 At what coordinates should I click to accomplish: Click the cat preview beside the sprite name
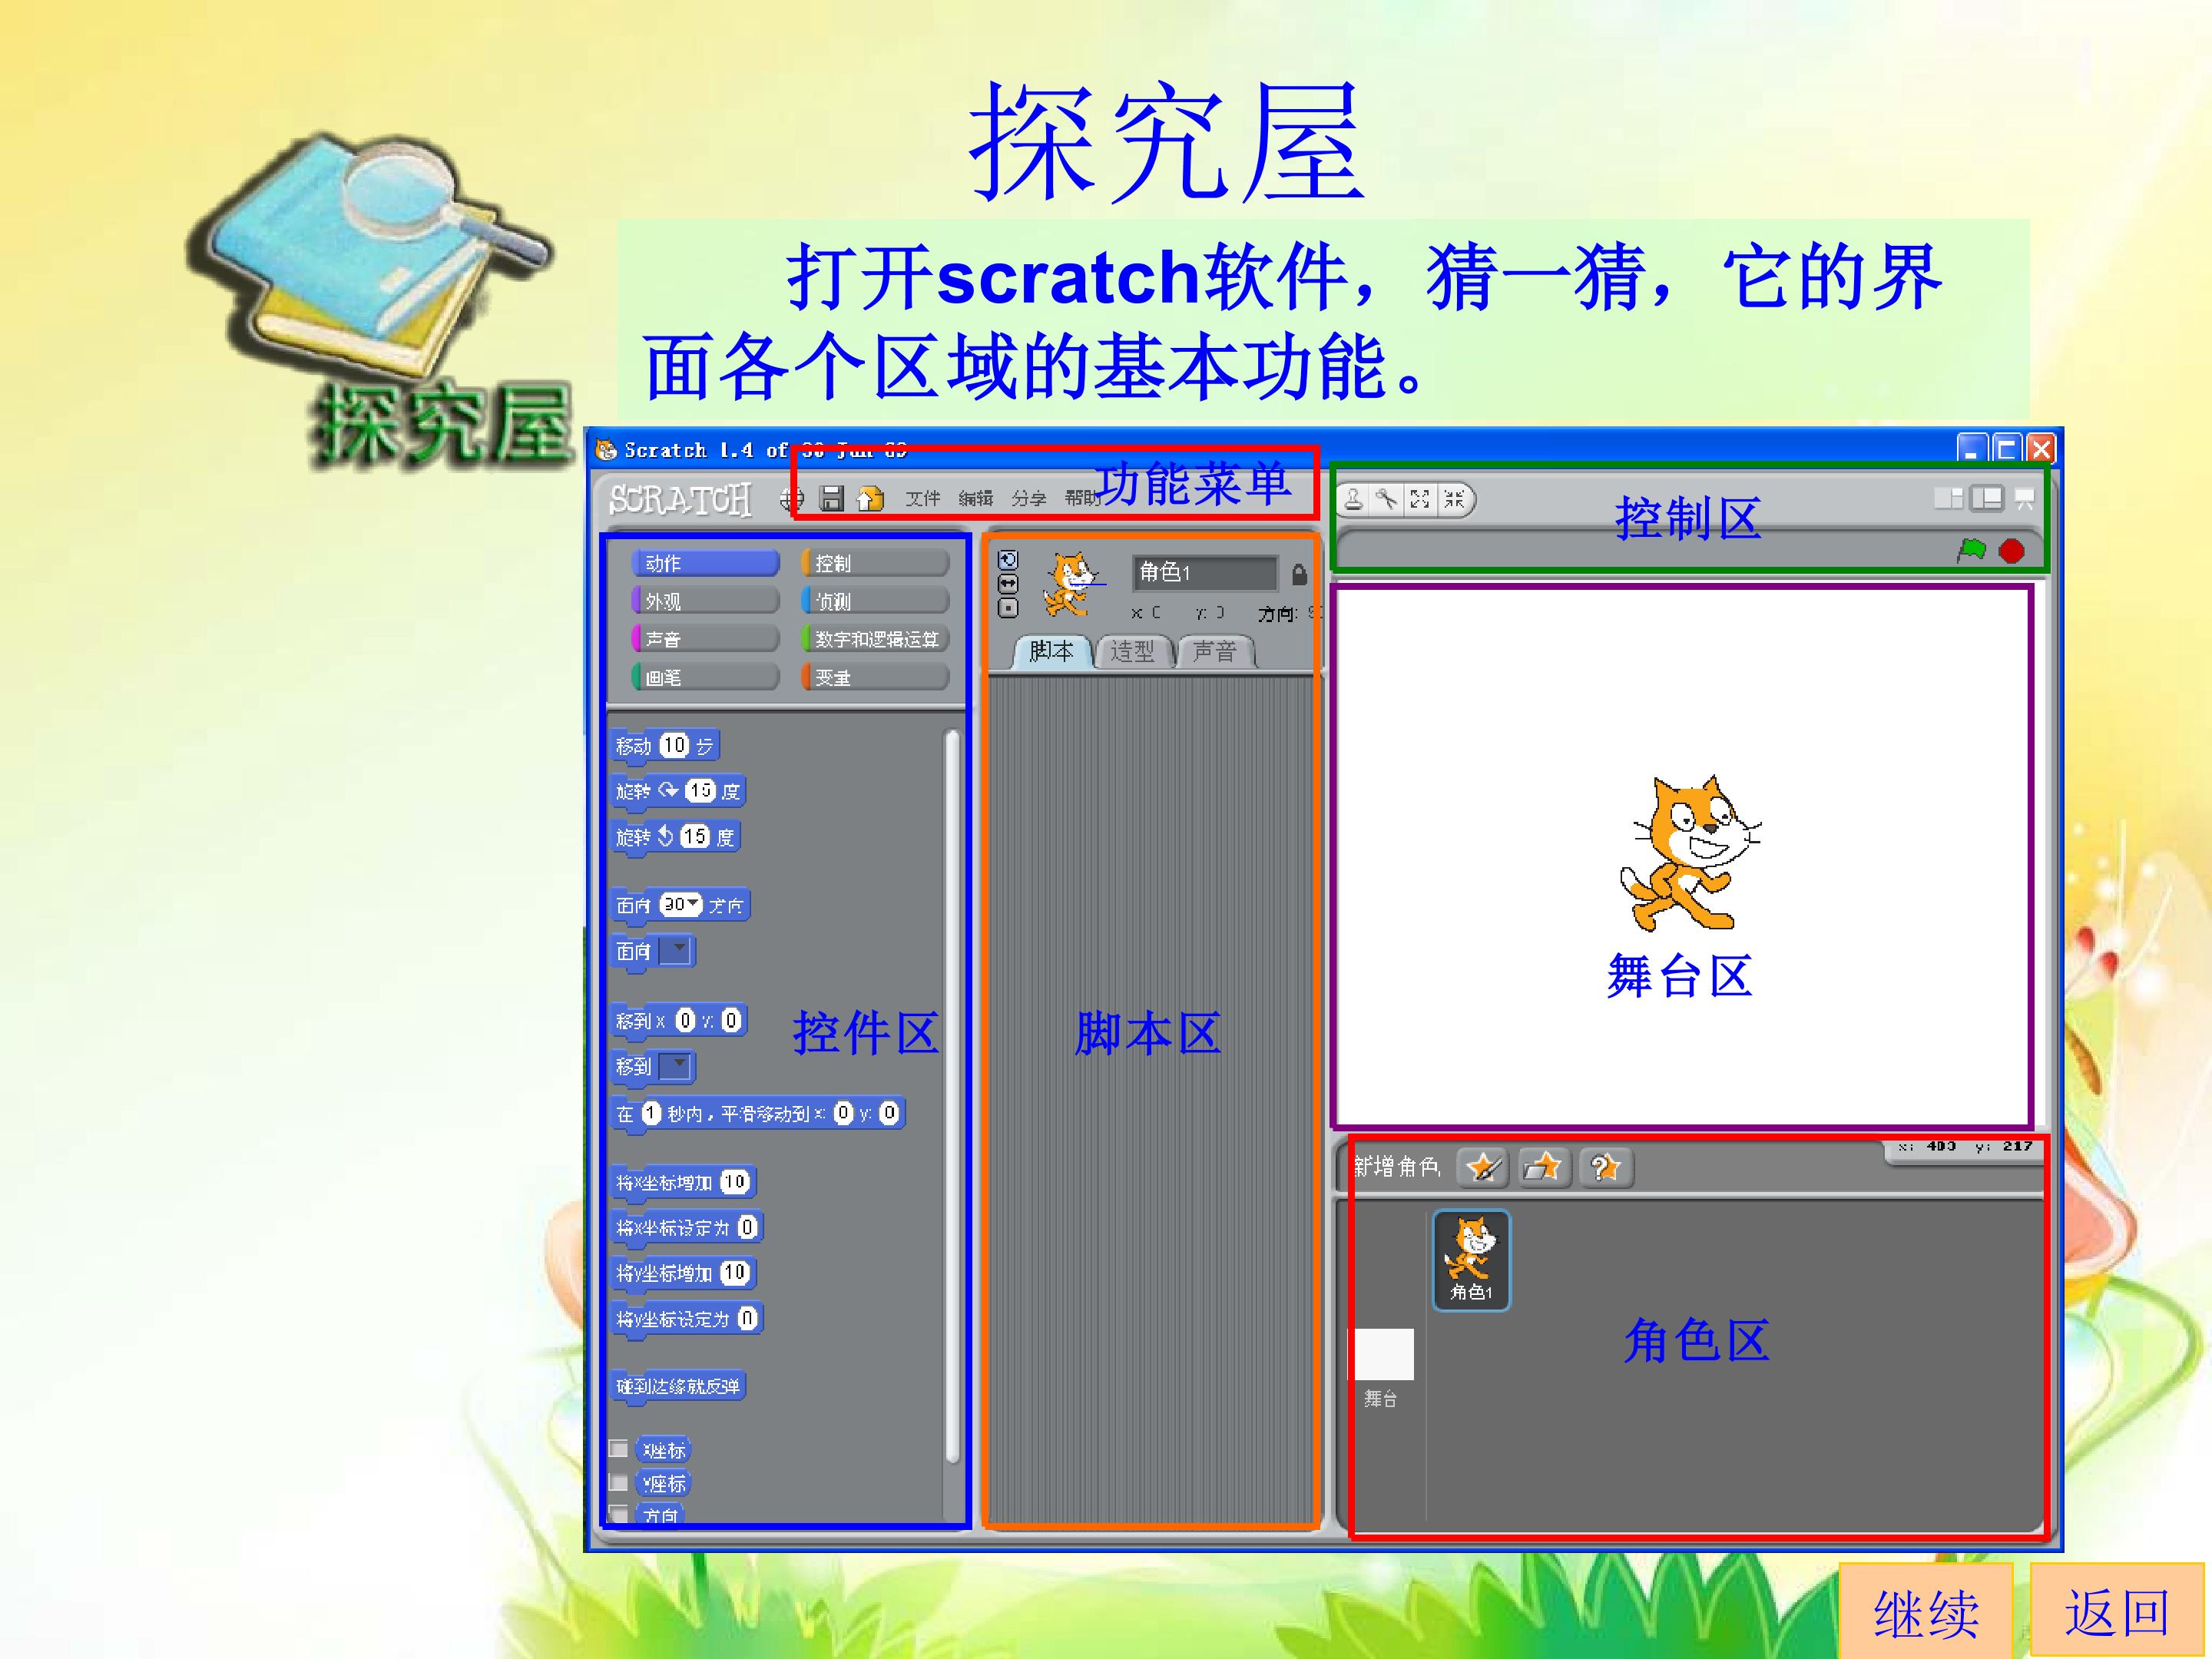[x=1072, y=585]
